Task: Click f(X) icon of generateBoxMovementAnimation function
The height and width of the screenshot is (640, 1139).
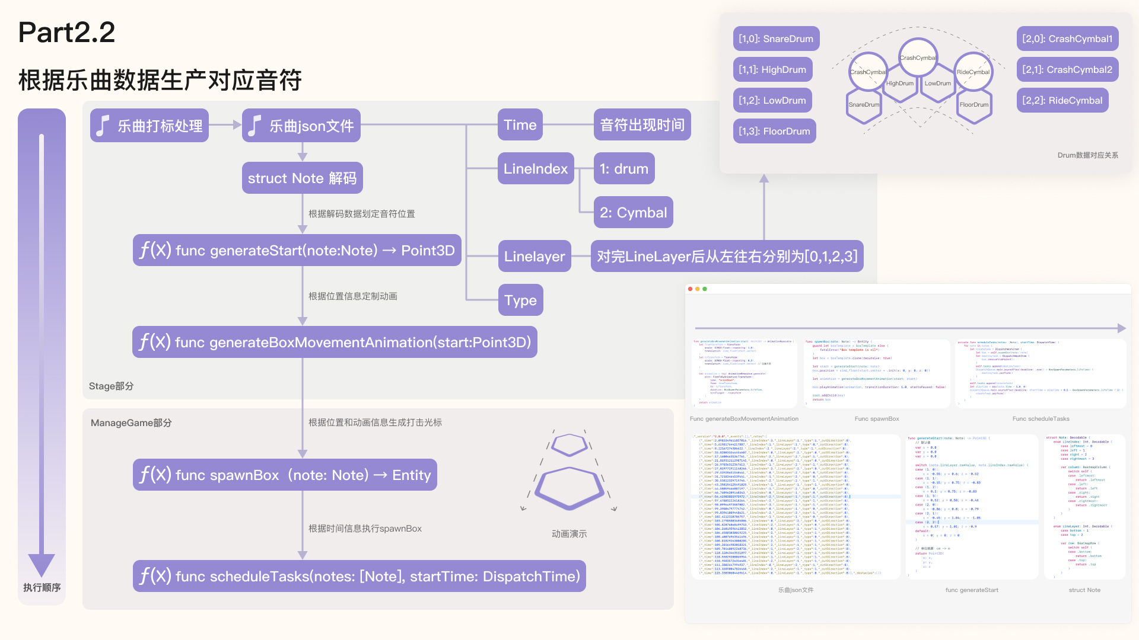Action: click(154, 342)
